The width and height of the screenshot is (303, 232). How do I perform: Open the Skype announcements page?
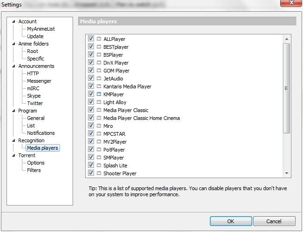pyautogui.click(x=34, y=96)
